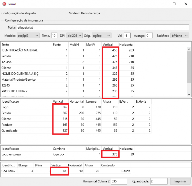The height and width of the screenshot is (186, 192).
Task: Open the Orig. dropdown showing ogTop
Action: click(x=102, y=36)
